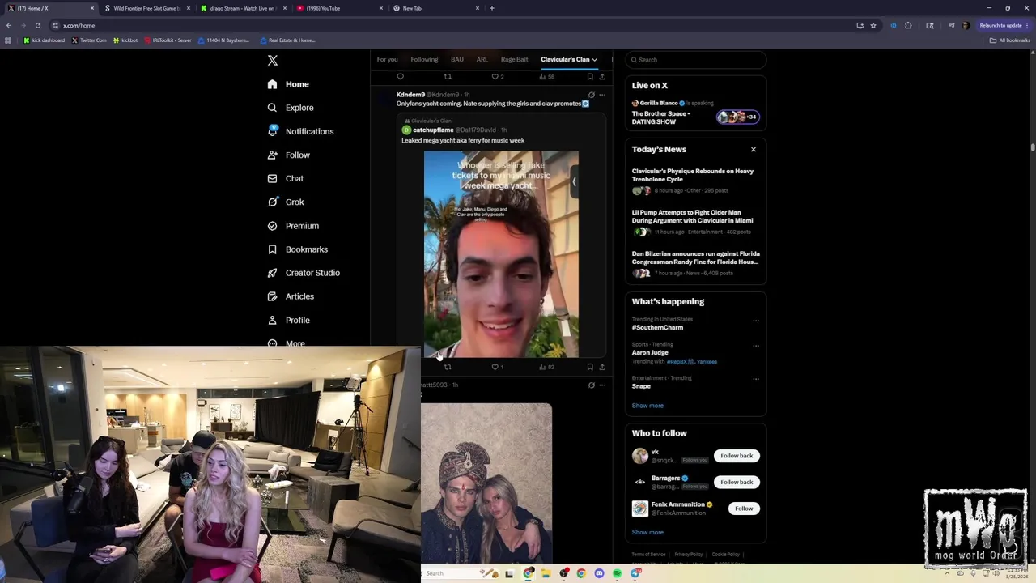
Task: Open the Chrome profile avatar
Action: [966, 25]
